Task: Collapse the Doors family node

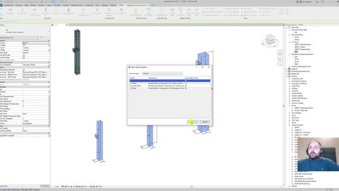Action: click(290, 106)
